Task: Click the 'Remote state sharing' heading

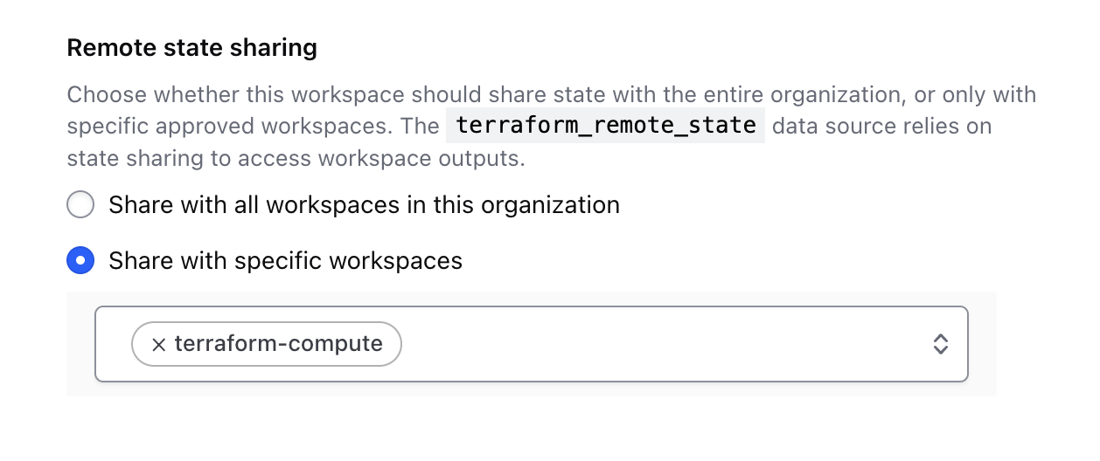Action: (192, 47)
